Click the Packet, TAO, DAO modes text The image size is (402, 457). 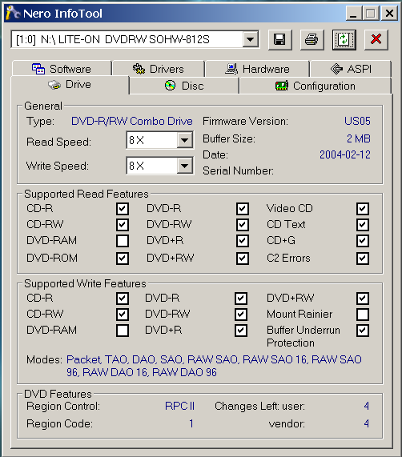pyautogui.click(x=214, y=366)
